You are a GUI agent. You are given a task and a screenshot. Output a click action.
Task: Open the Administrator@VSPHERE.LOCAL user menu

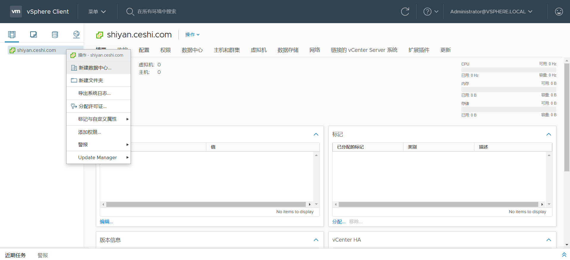pos(491,12)
